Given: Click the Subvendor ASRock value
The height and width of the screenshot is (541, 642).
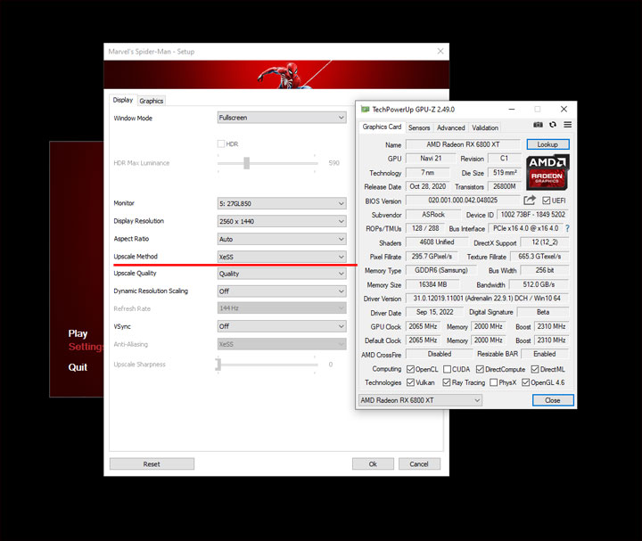Looking at the screenshot, I should [433, 215].
